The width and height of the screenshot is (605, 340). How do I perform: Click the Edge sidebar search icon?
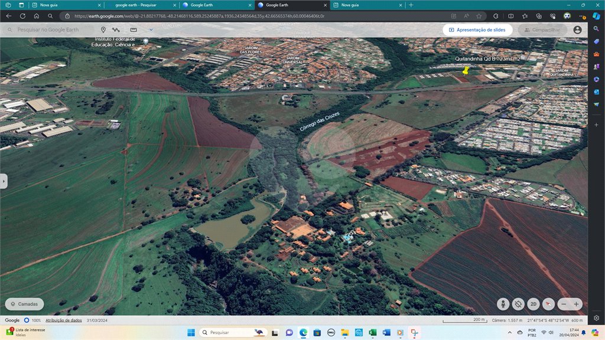[597, 29]
